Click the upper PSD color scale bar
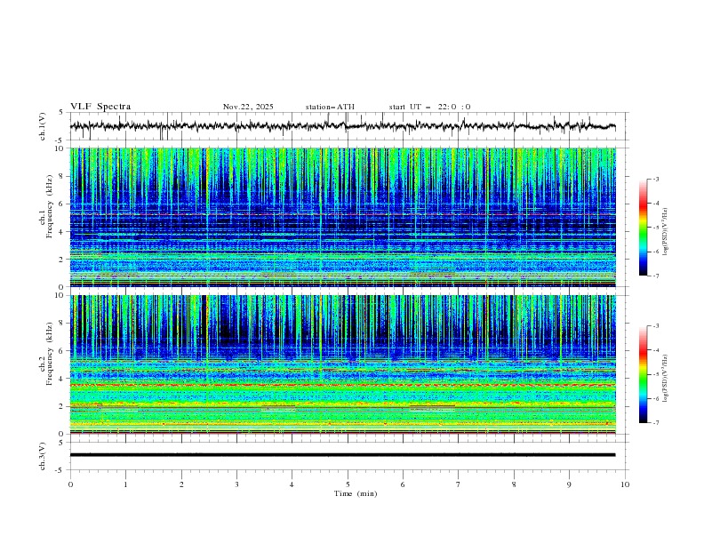This screenshot has width=704, height=544. click(643, 228)
